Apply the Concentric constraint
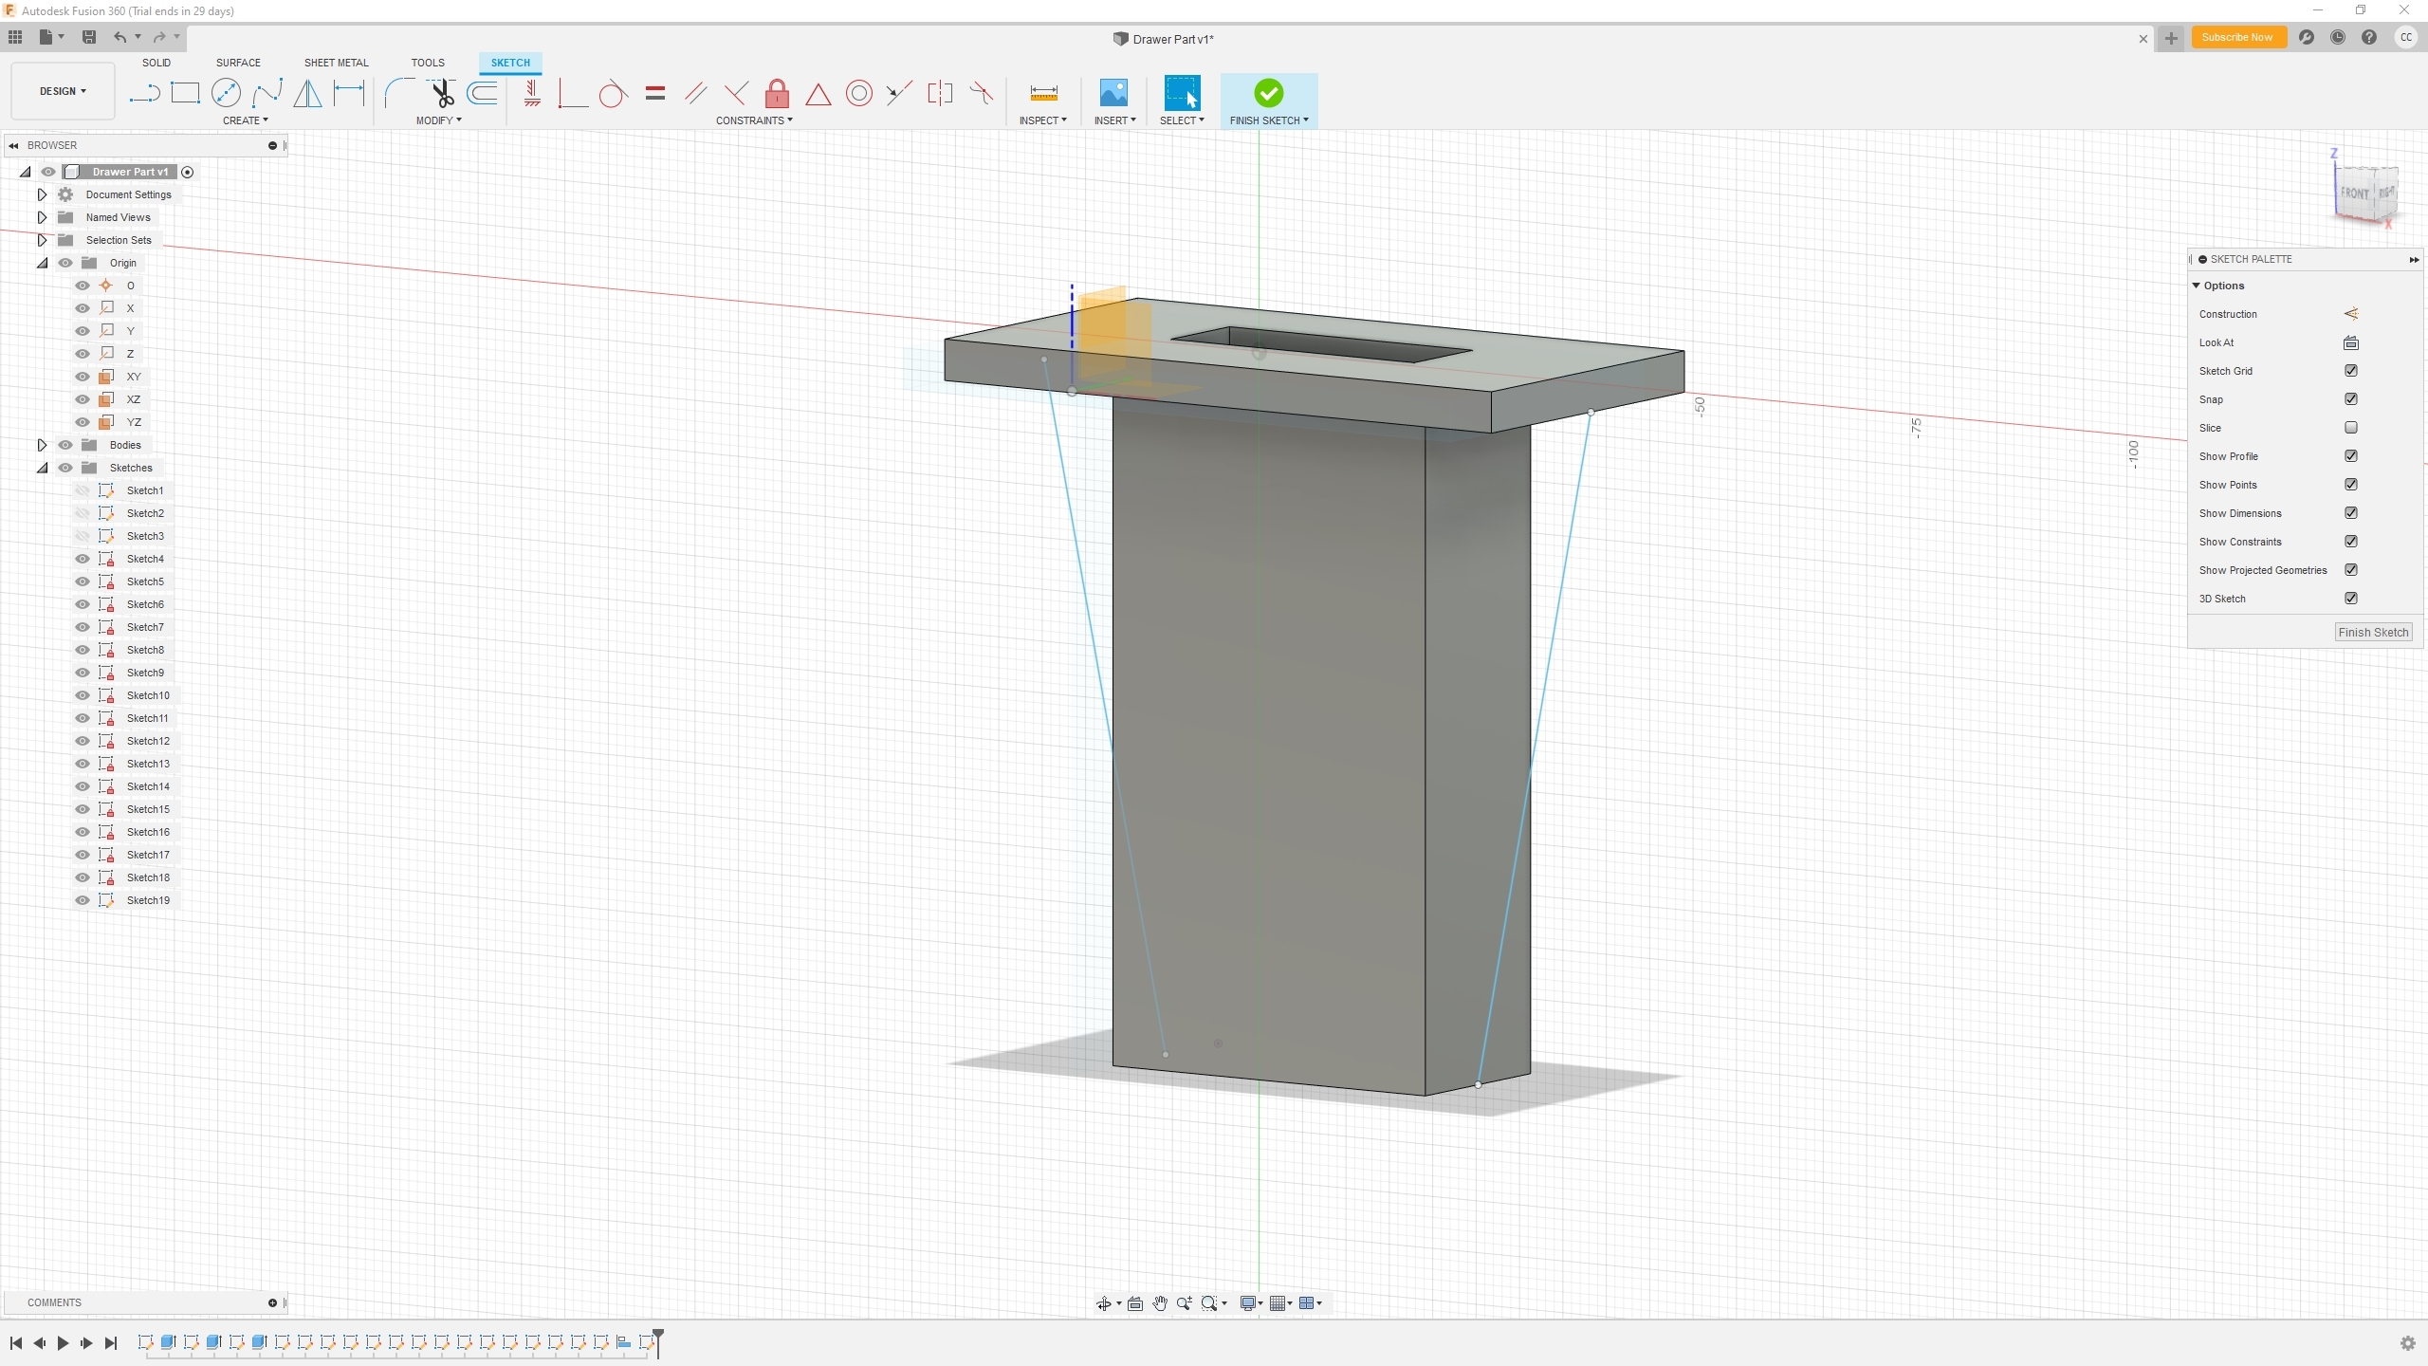The width and height of the screenshot is (2428, 1366). point(858,93)
